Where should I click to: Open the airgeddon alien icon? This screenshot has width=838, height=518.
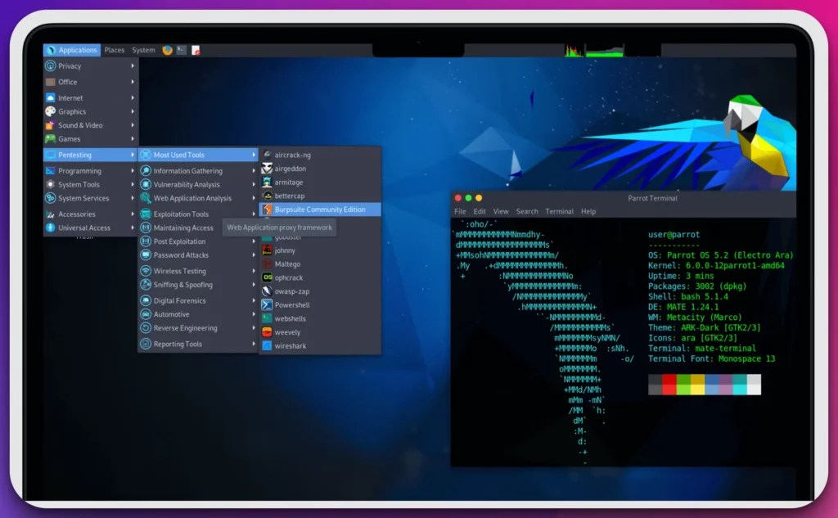coord(267,167)
